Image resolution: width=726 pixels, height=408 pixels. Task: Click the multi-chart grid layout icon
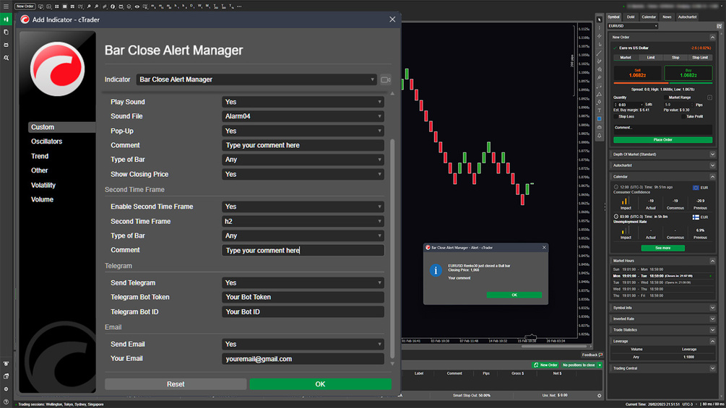pyautogui.click(x=57, y=6)
